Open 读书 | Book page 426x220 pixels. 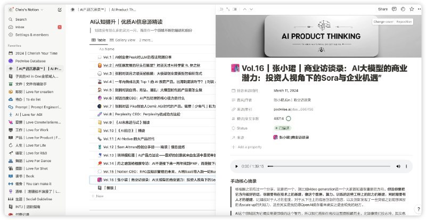pos(24,176)
